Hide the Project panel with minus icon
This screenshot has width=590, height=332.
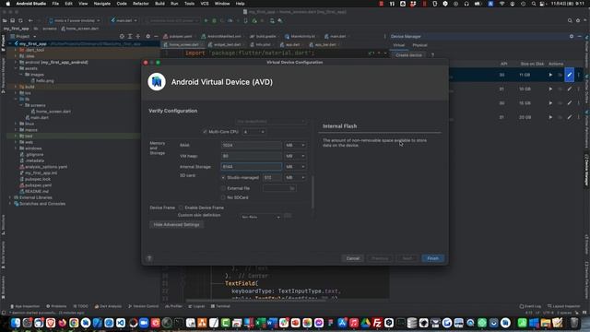click(x=156, y=37)
